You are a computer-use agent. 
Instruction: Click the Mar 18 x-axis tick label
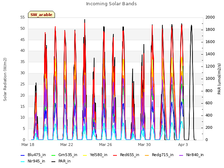click(28, 145)
